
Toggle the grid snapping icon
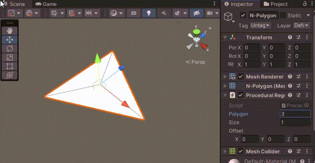tap(72, 13)
